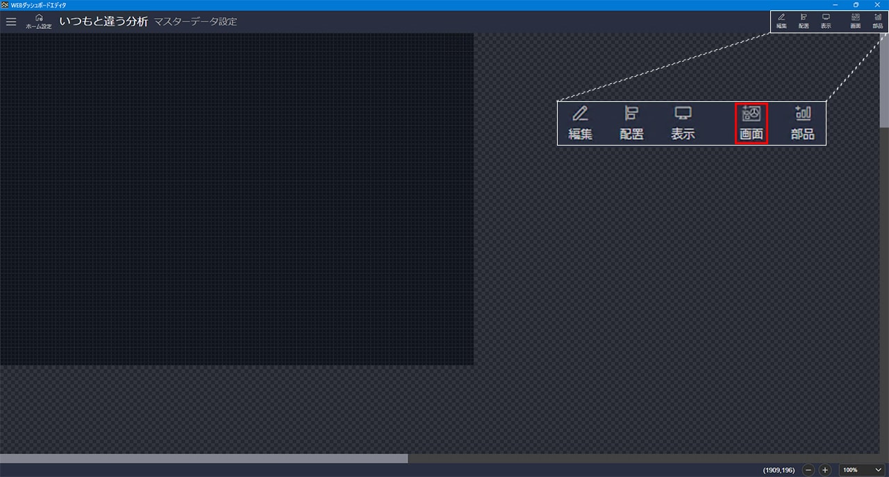Select the 編集 pencil icon in the toolbar
Screen dimensions: 889x477
[781, 21]
